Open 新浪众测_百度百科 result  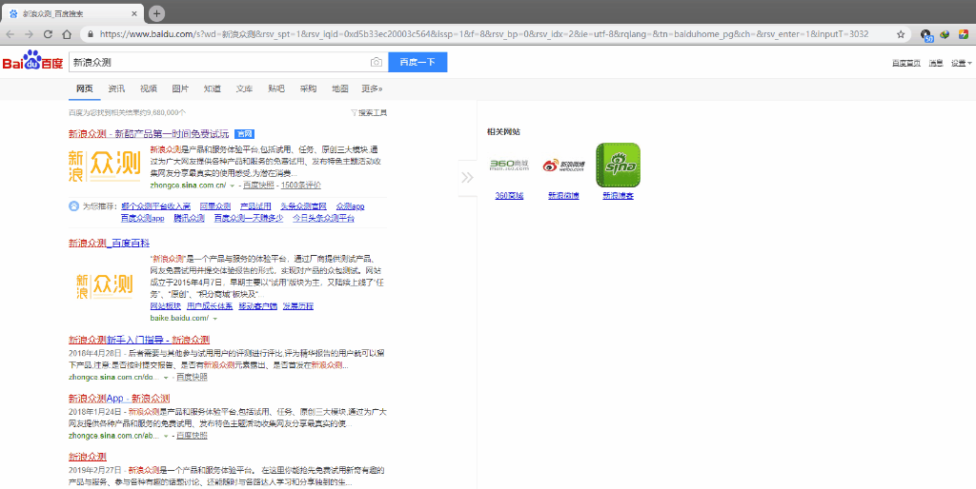(x=109, y=243)
